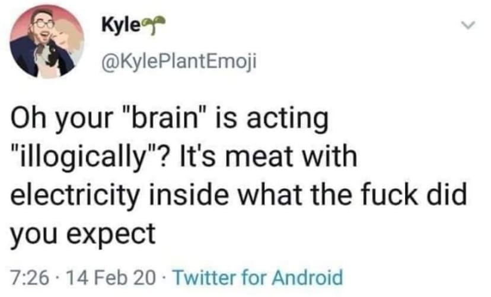
Task: Click the word electricity in the tweet
Action: tap(75, 196)
